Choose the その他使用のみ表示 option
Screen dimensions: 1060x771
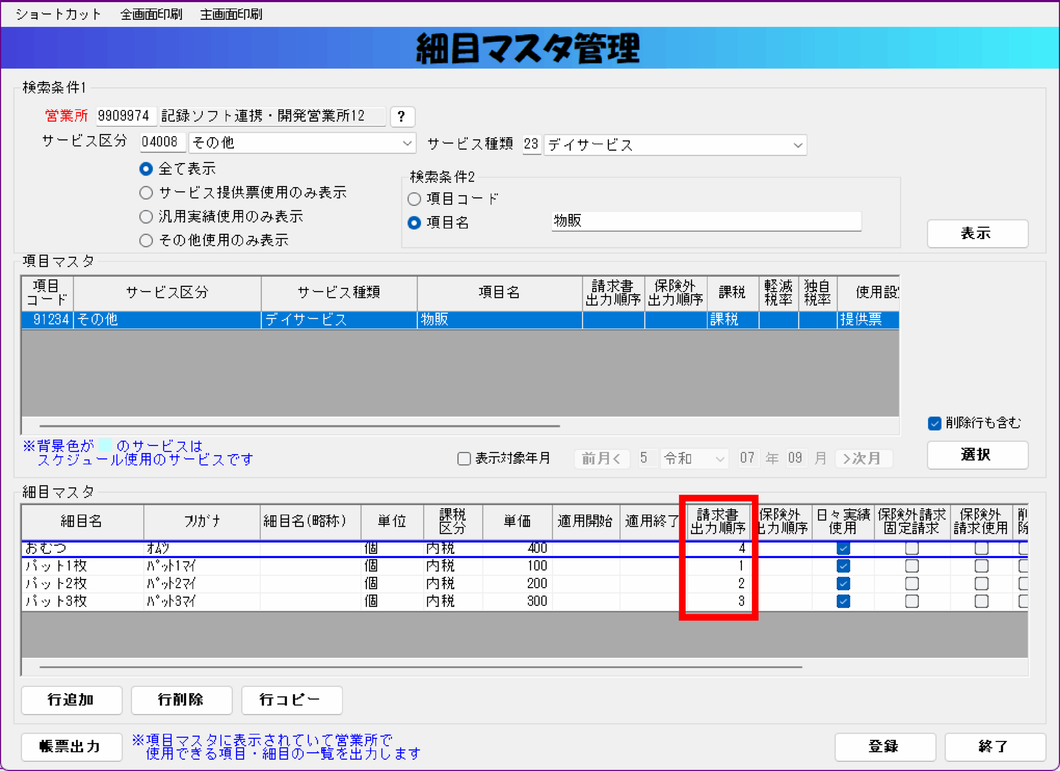pos(146,240)
